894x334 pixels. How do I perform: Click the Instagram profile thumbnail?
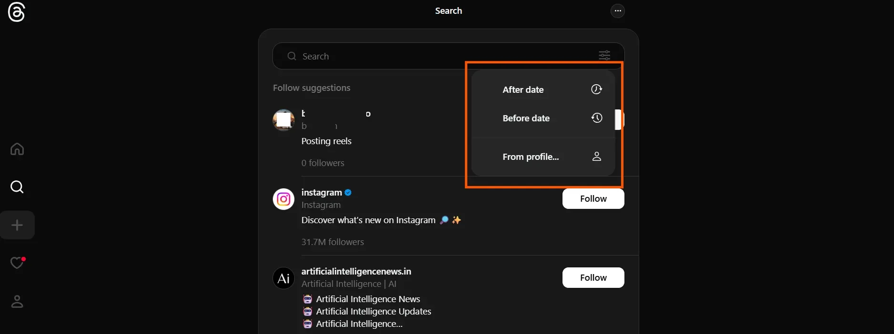pos(283,199)
